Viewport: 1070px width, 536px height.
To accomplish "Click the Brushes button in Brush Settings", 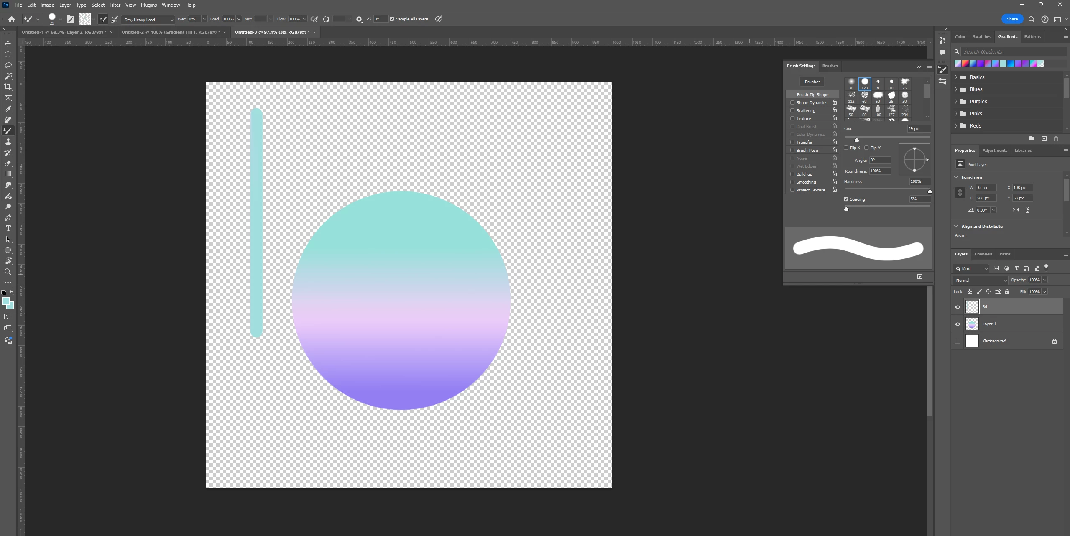I will point(812,82).
